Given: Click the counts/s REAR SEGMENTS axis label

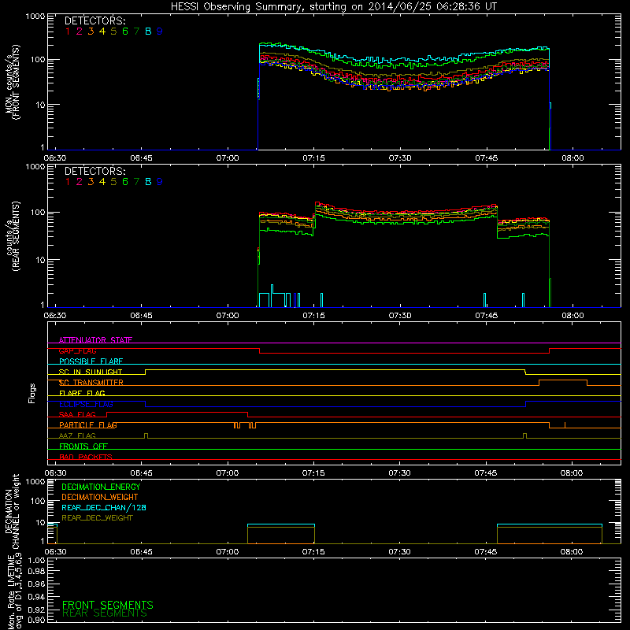Looking at the screenshot, I should (x=12, y=236).
